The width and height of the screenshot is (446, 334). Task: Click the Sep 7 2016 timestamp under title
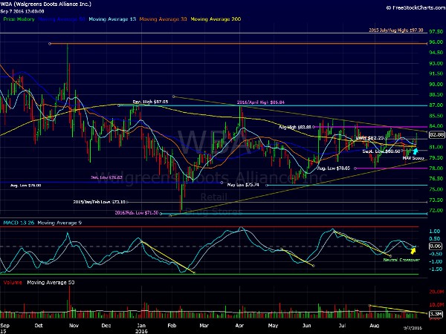click(x=22, y=11)
